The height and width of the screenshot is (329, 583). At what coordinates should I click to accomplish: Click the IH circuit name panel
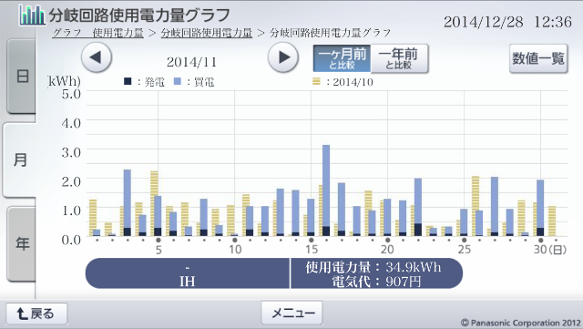coord(188,273)
